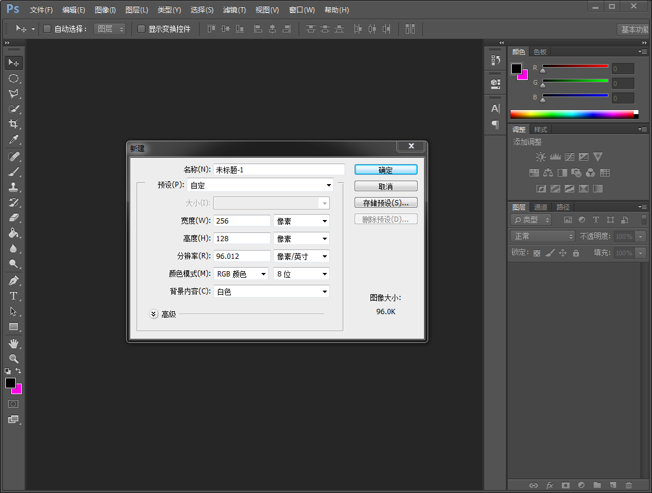The height and width of the screenshot is (493, 652).
Task: Select the Crop tool
Action: [x=14, y=124]
